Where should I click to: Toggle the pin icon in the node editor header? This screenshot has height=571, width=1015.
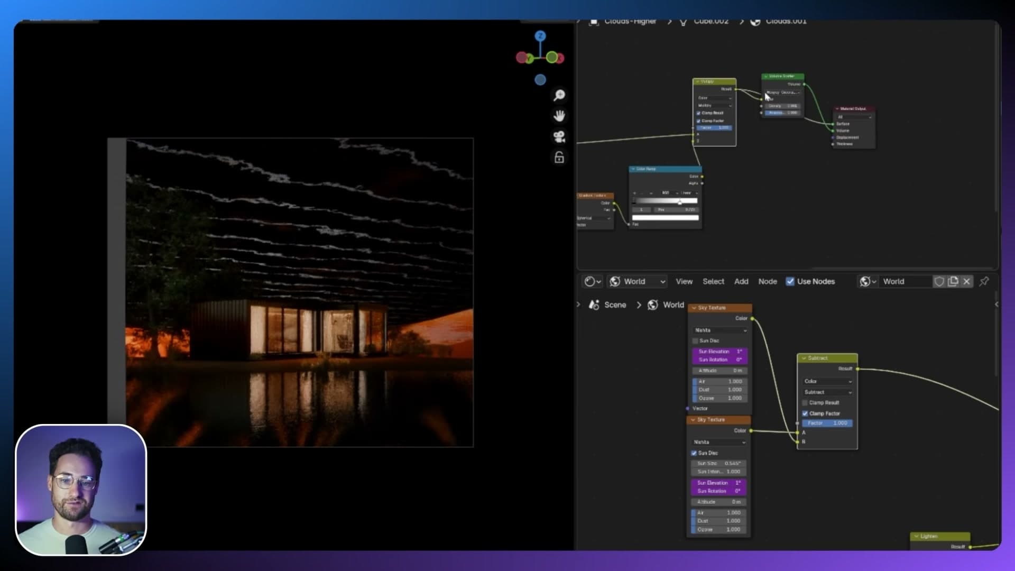(984, 282)
